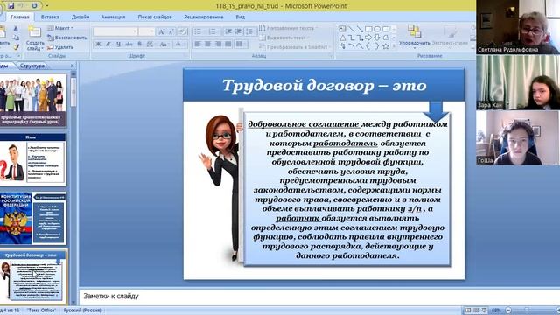This screenshot has height=315, width=560.
Task: Select the triangle shape in shapes gallery
Action: [342, 38]
